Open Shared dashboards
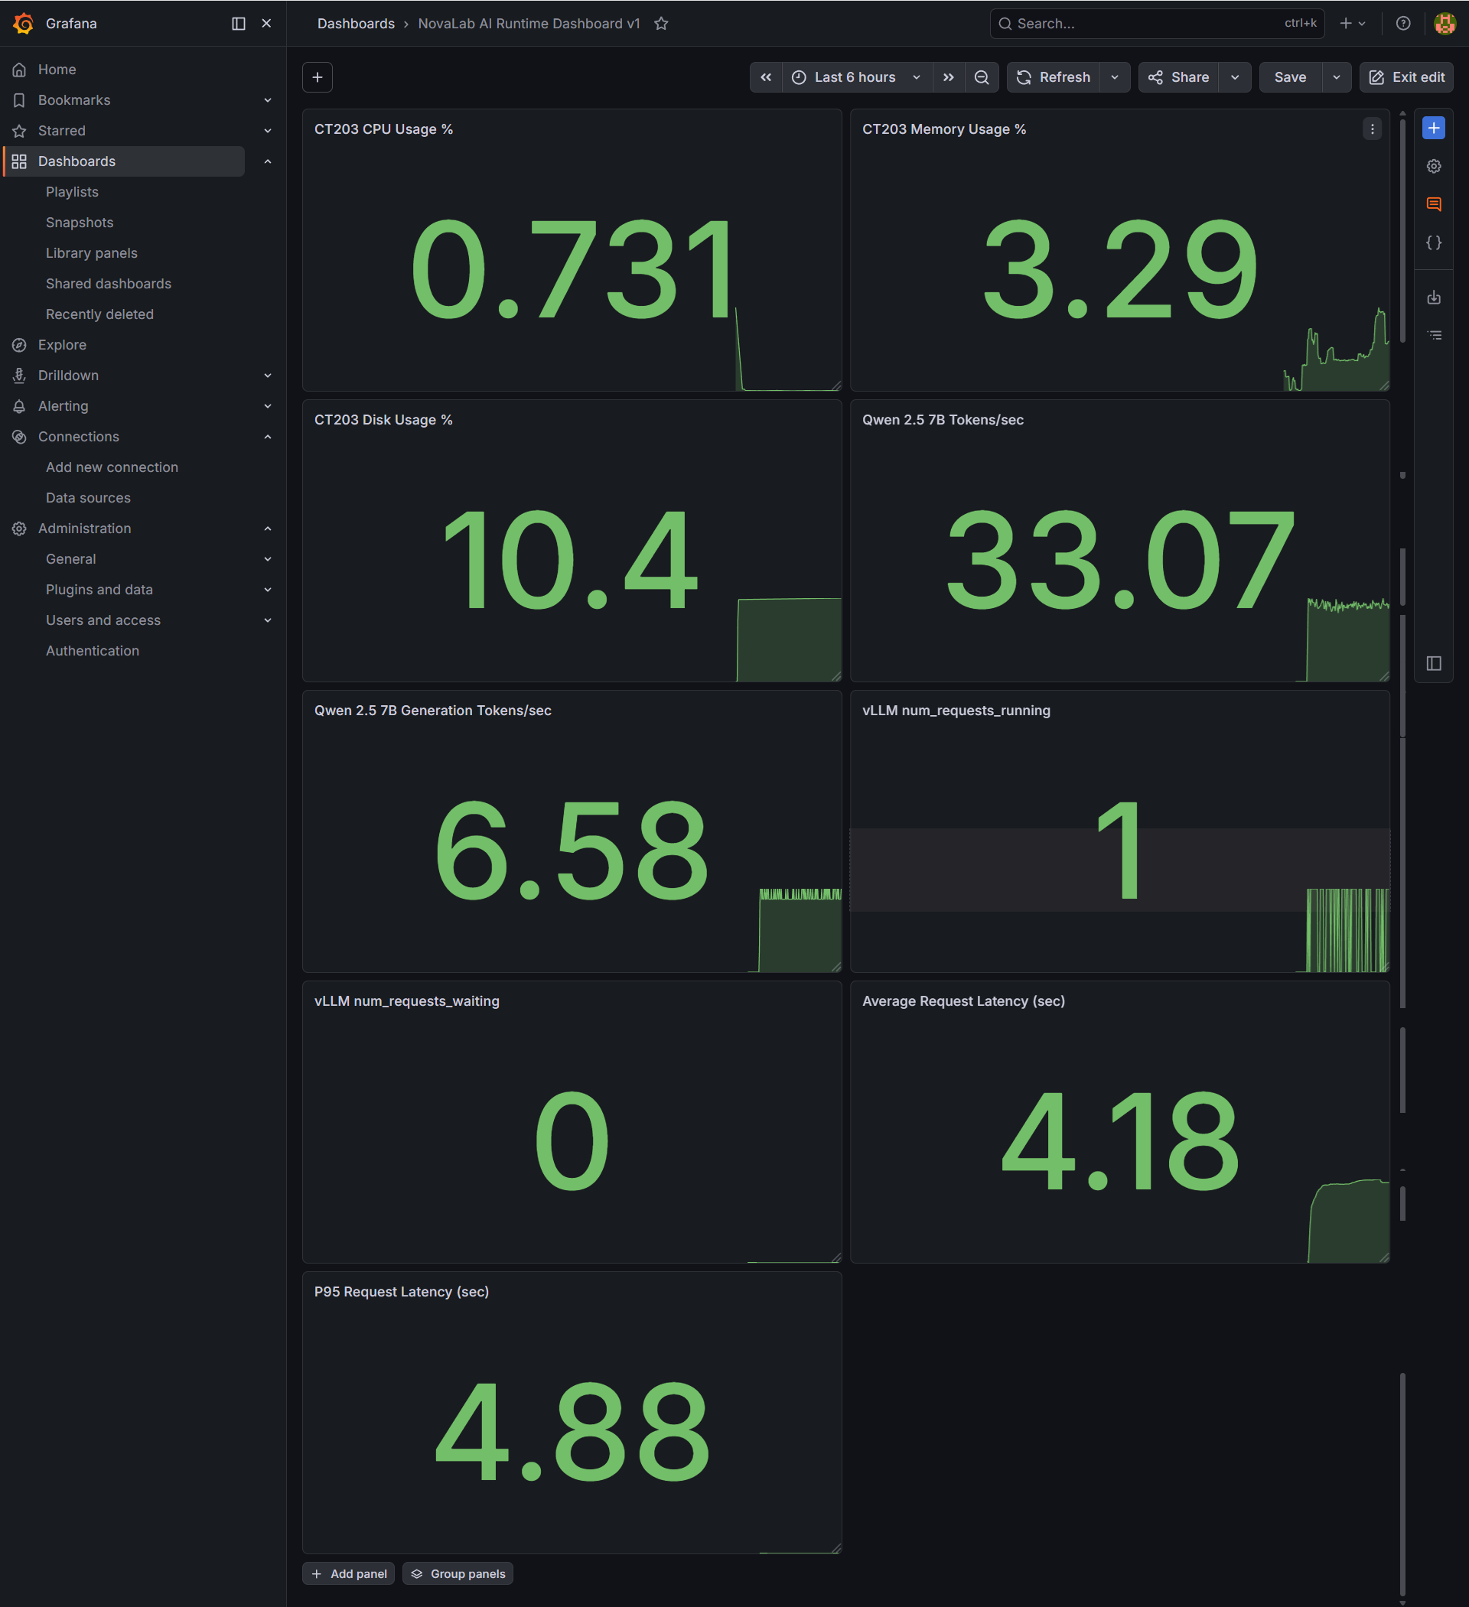 coord(109,284)
